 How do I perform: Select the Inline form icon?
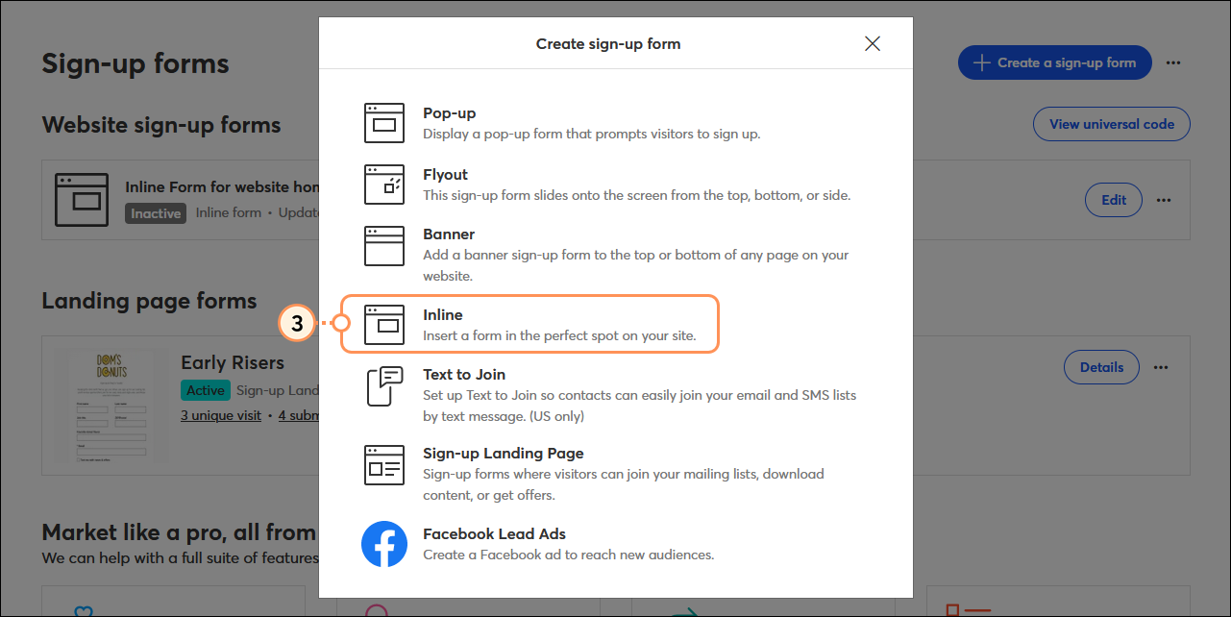click(384, 325)
